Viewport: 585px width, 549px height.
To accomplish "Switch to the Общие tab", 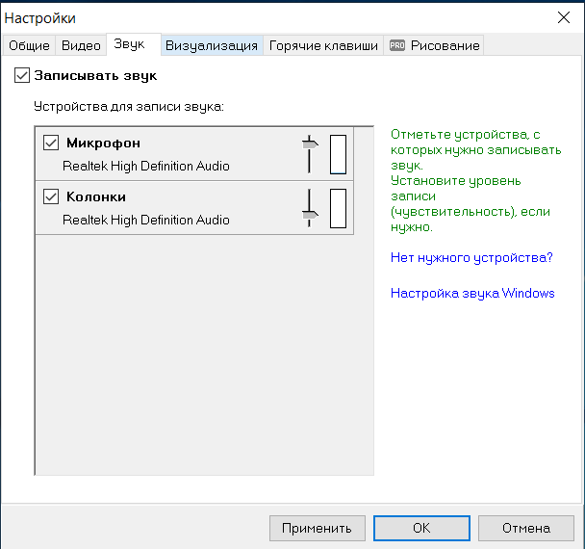I will (x=29, y=45).
